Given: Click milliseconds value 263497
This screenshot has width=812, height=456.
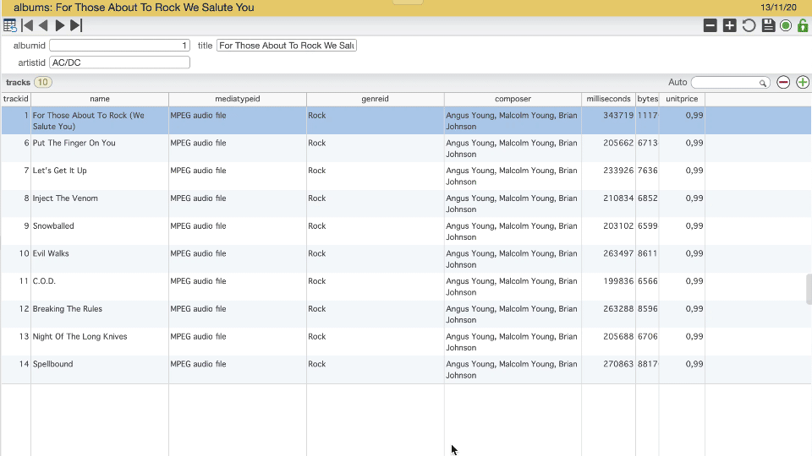Looking at the screenshot, I should 618,253.
